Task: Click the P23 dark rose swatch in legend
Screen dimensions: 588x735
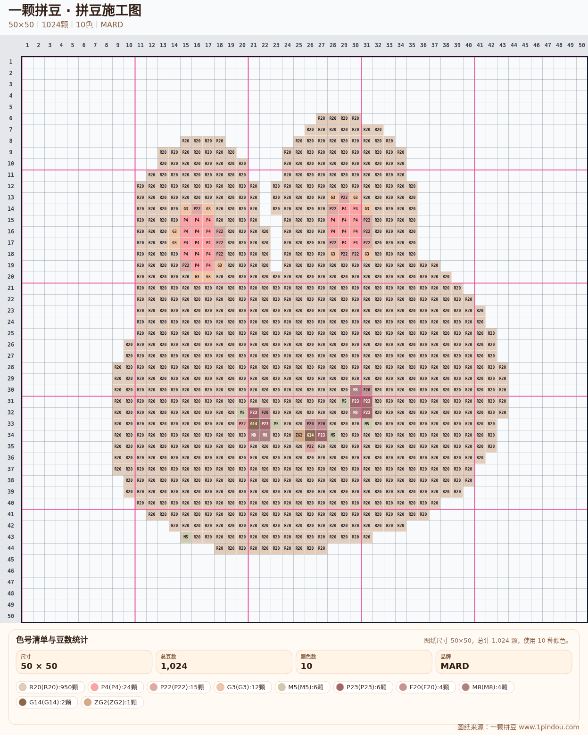Action: point(340,687)
